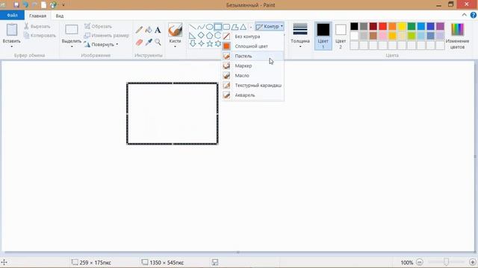Viewport: 478px width, 268px height.
Task: Click the large Вставить clipboard icon
Action: coord(12,30)
